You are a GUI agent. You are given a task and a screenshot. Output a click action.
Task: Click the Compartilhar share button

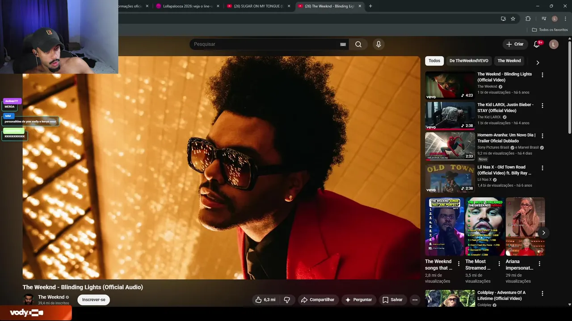[x=318, y=300]
